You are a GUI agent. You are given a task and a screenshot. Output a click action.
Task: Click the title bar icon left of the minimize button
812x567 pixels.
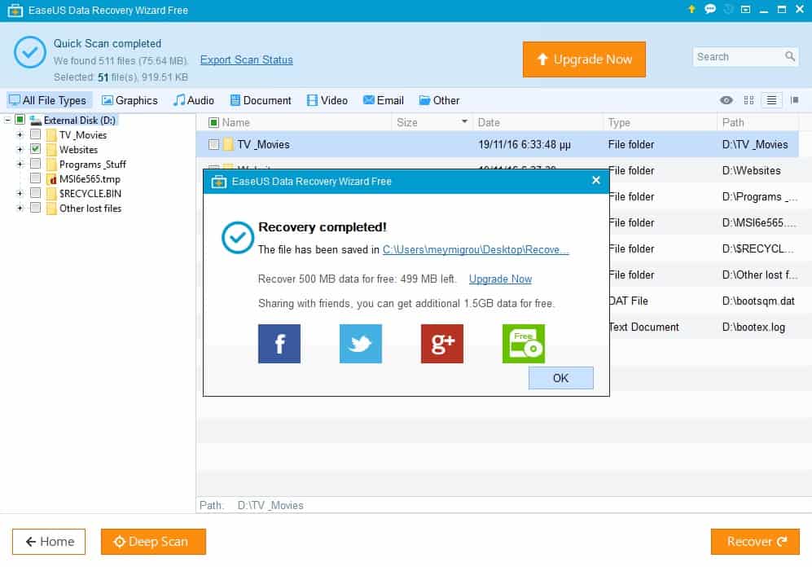745,9
